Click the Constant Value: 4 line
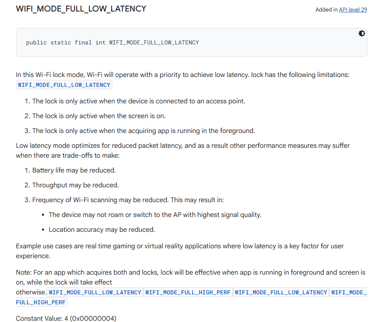 [66, 318]
